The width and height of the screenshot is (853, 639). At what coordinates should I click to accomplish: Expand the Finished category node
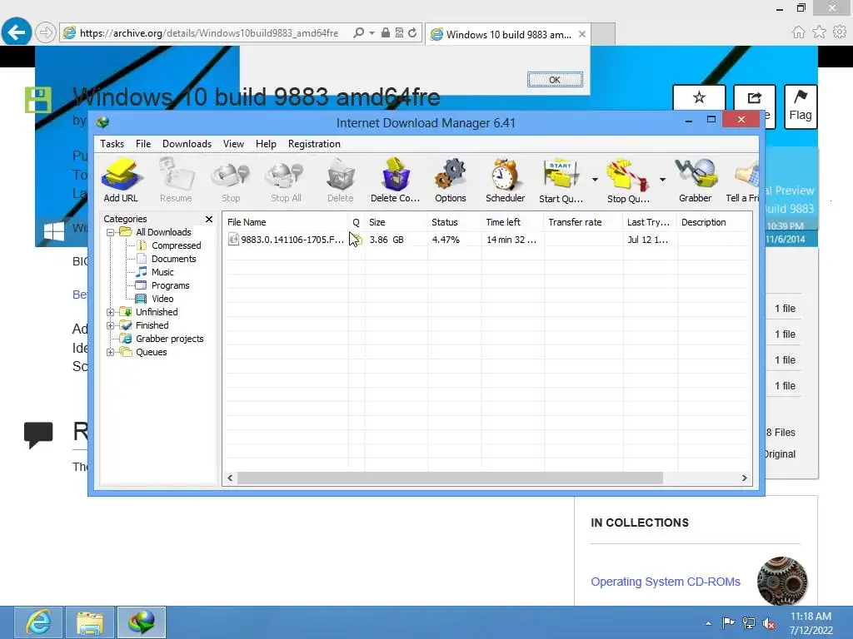(x=110, y=326)
